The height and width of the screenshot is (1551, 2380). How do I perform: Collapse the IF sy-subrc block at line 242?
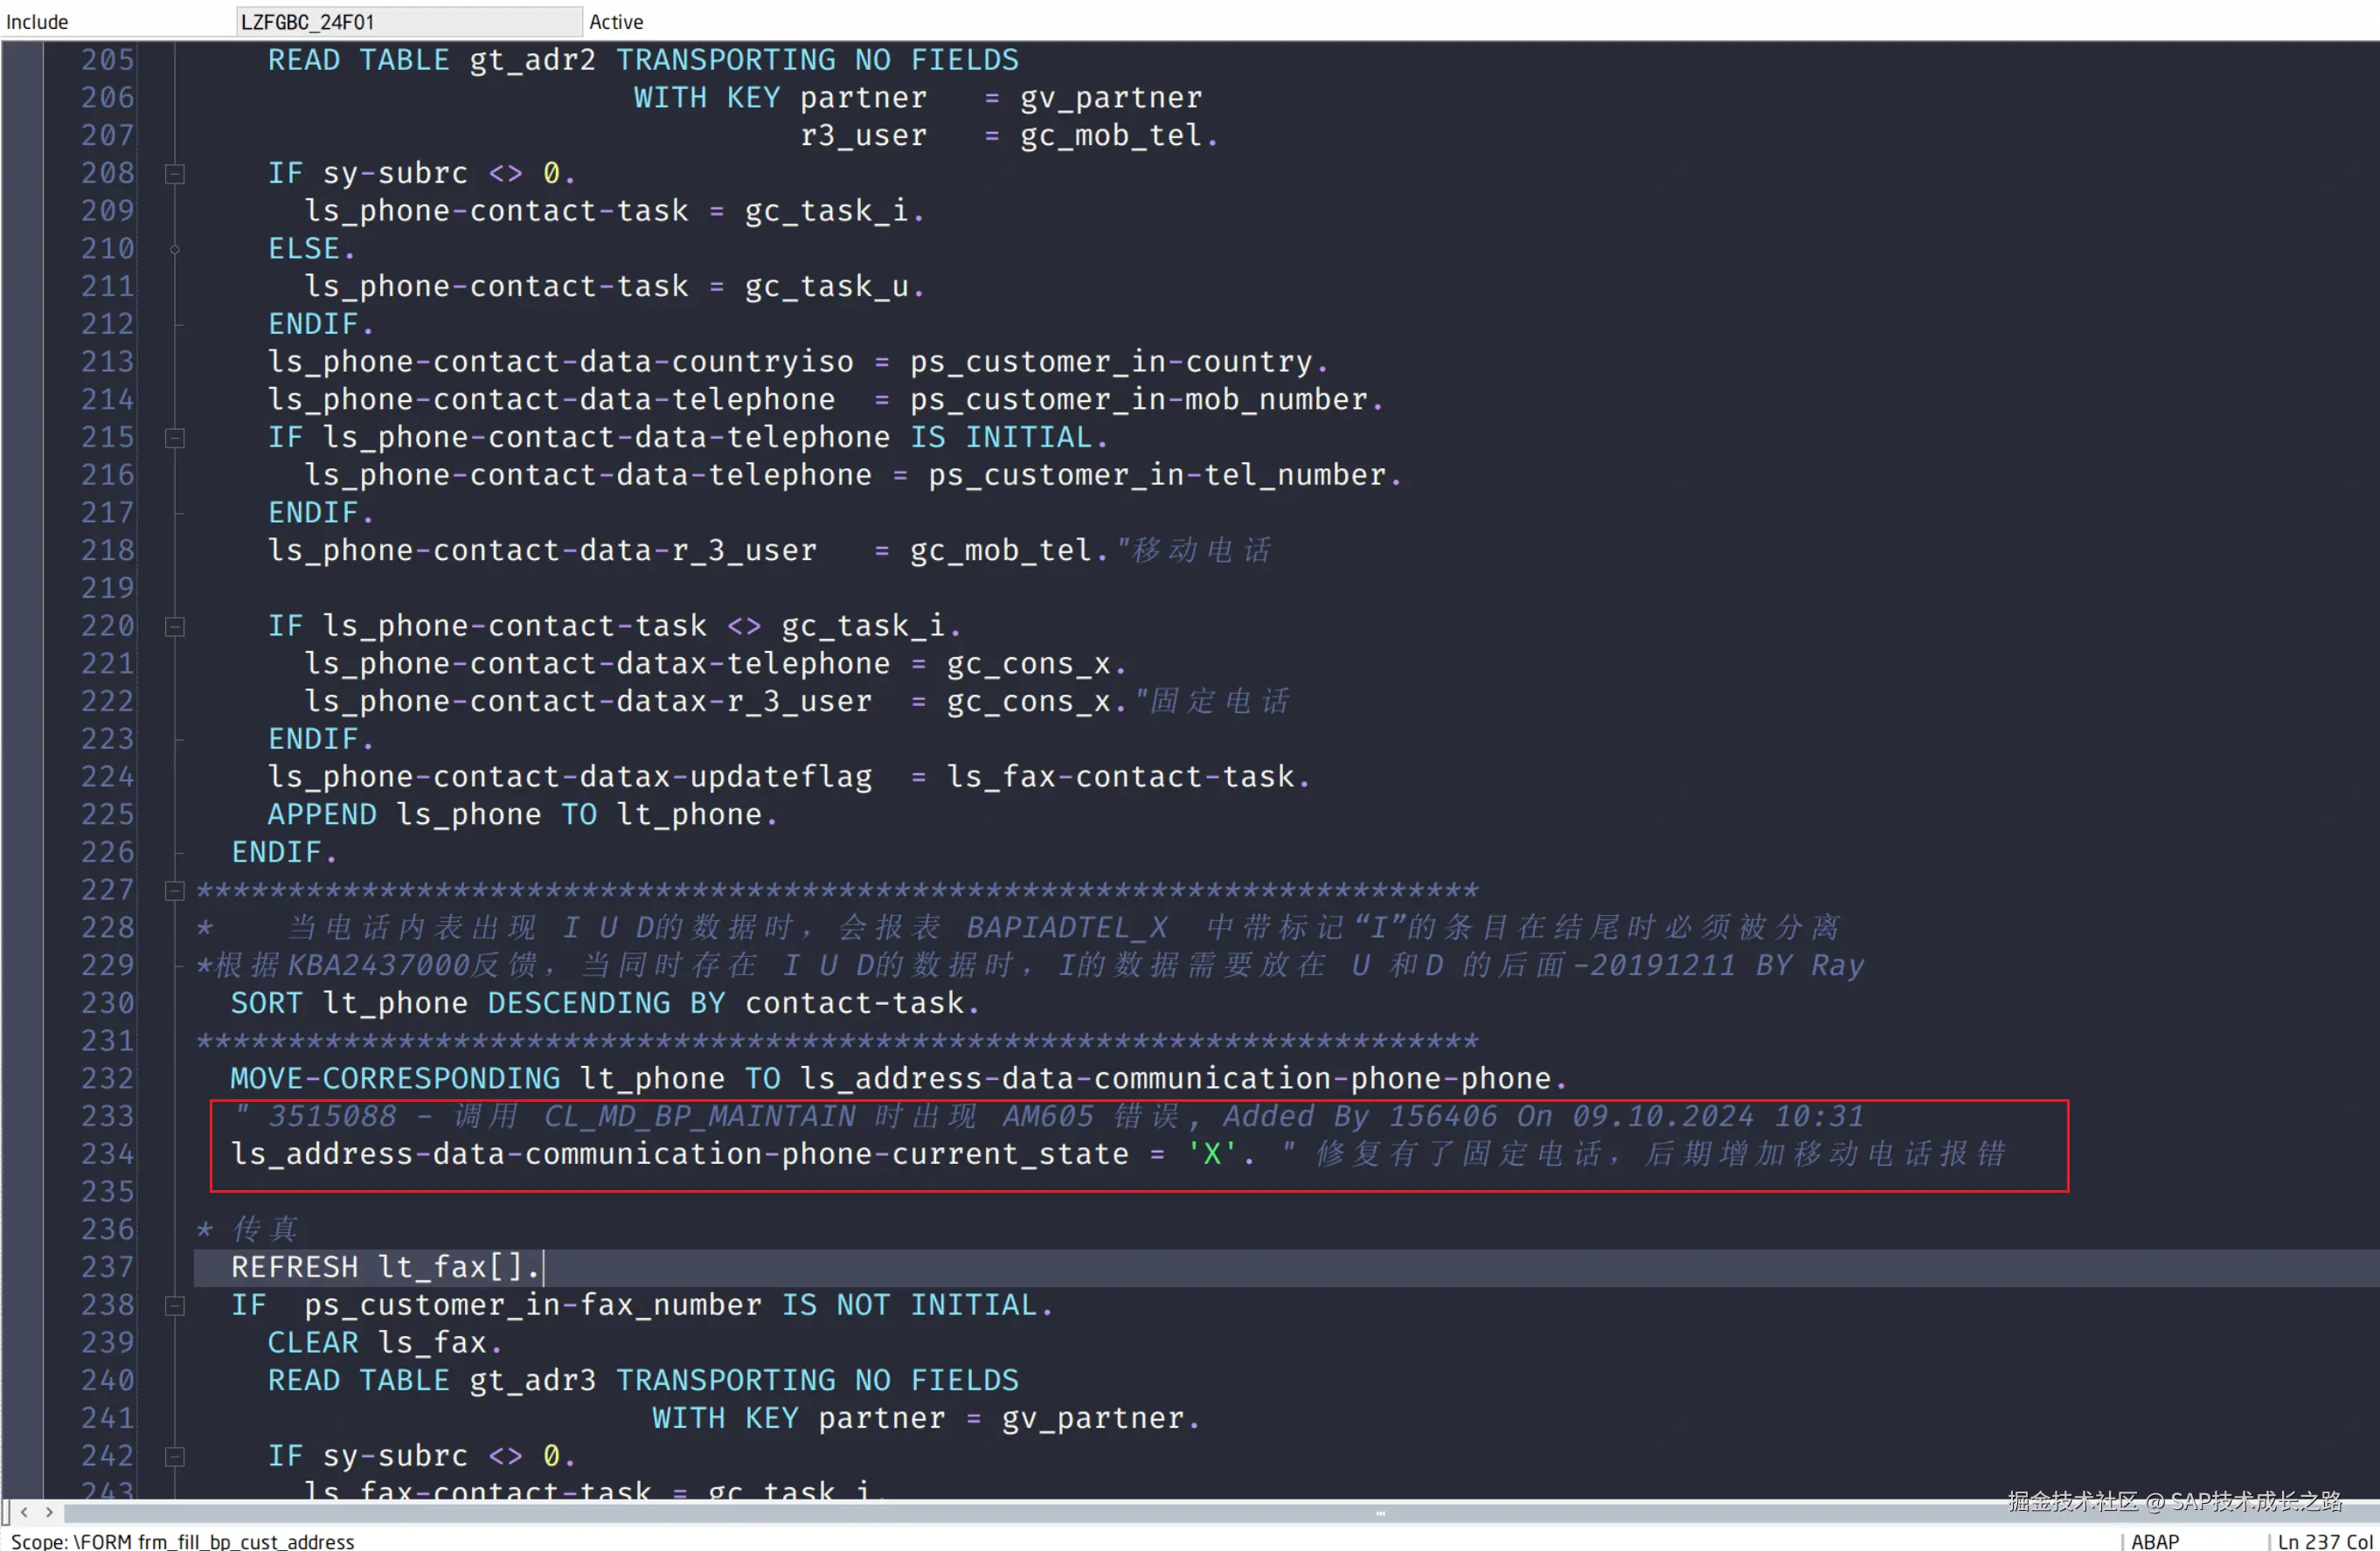(x=175, y=1457)
